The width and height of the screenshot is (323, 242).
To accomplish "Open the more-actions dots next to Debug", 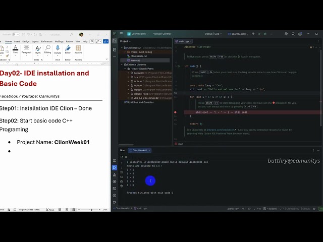I will (271, 34).
